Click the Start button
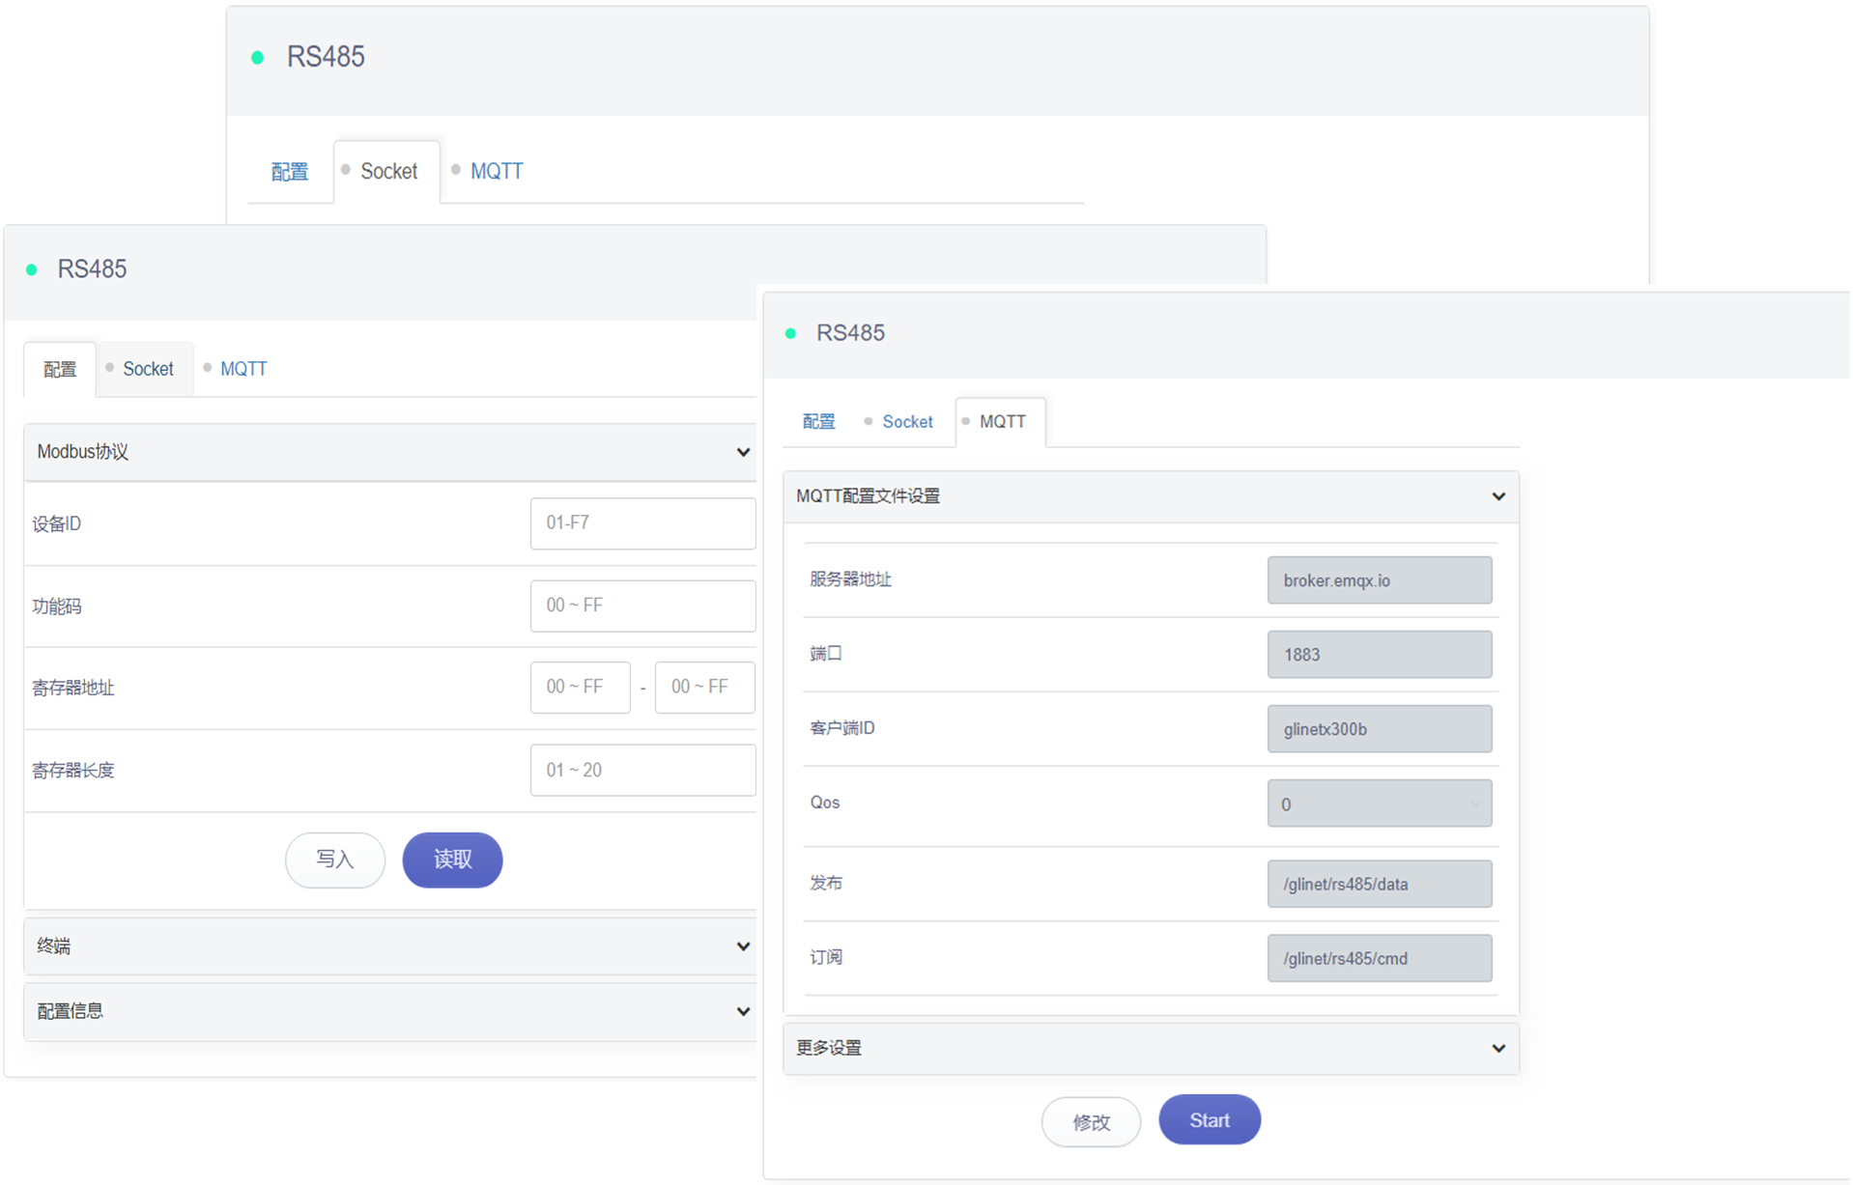Screen dimensions: 1853x1185 (x=1210, y=1120)
